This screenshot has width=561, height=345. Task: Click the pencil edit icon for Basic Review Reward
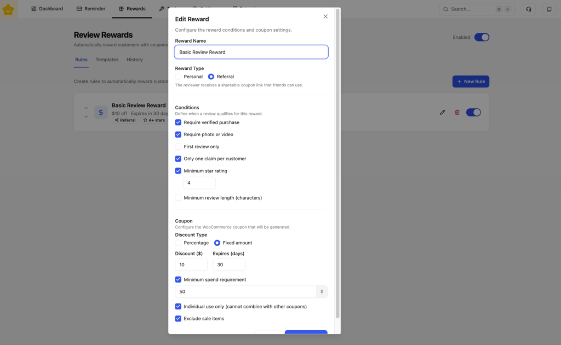pyautogui.click(x=443, y=113)
